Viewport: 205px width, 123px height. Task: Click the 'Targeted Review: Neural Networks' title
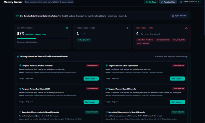(x=122, y=89)
